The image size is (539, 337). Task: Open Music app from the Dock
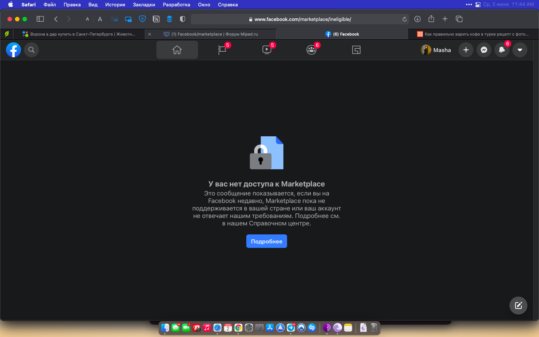click(x=207, y=328)
